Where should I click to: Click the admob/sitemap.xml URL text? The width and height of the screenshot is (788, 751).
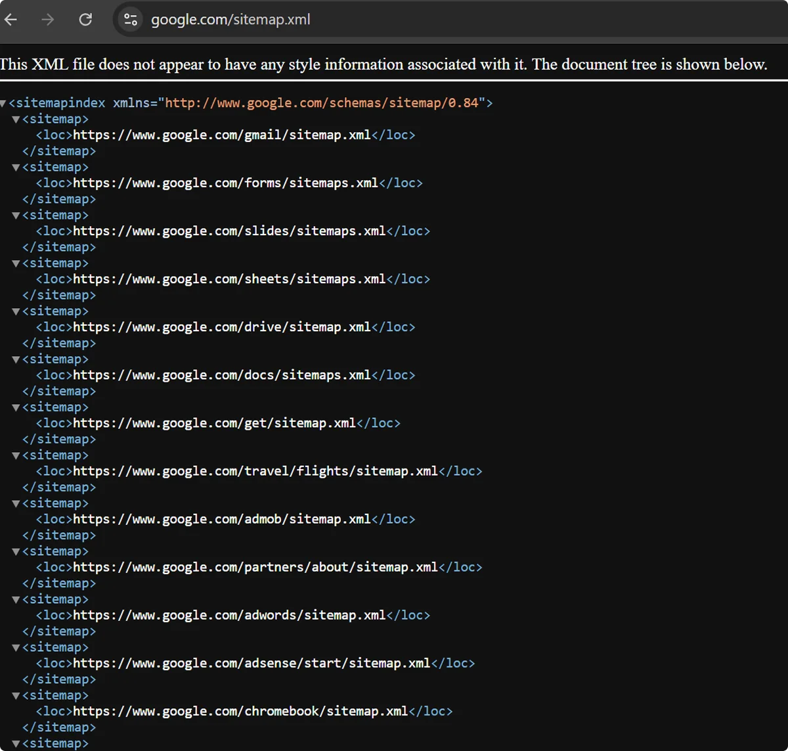point(222,518)
